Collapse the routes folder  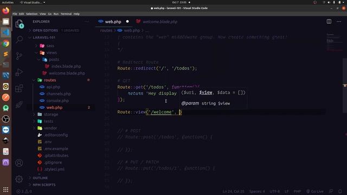tap(50, 80)
